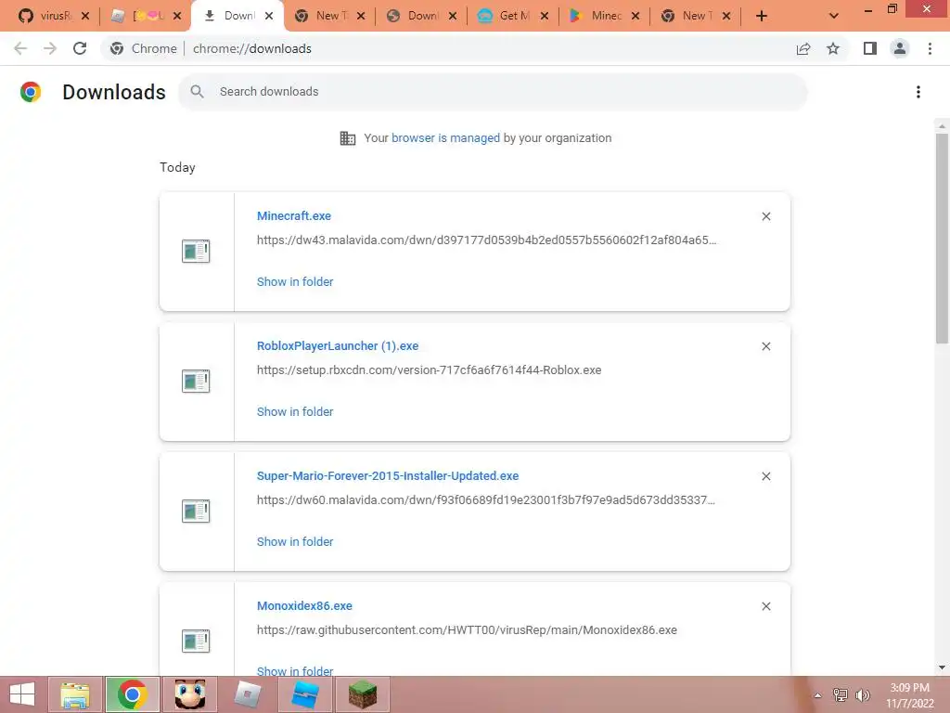
Task: Open RobloxPlayerLauncher (1).exe file link
Action: coord(338,345)
